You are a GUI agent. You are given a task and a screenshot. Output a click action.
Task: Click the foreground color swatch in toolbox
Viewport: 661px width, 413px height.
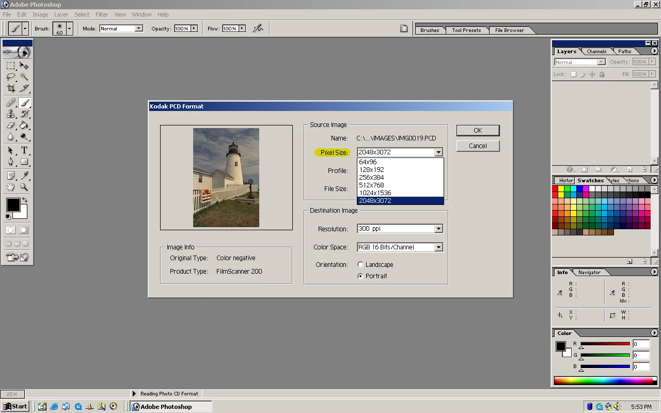pyautogui.click(x=13, y=205)
